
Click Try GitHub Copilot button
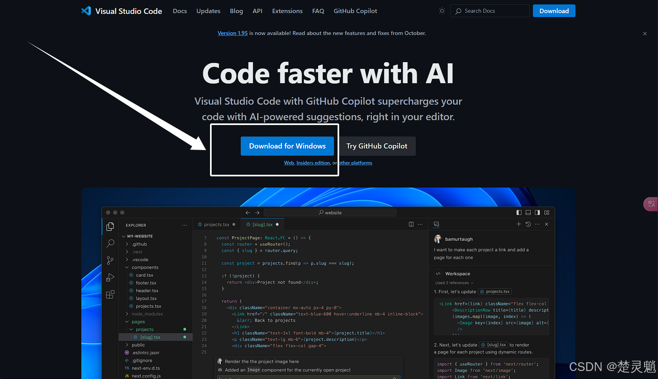[x=377, y=146]
